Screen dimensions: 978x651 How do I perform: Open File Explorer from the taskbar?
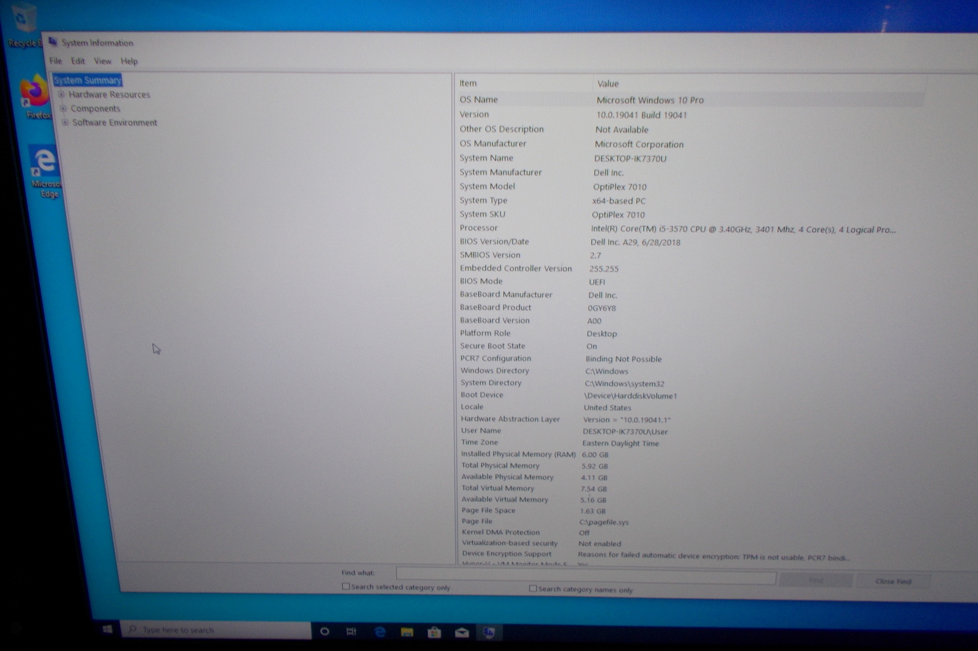(x=407, y=632)
